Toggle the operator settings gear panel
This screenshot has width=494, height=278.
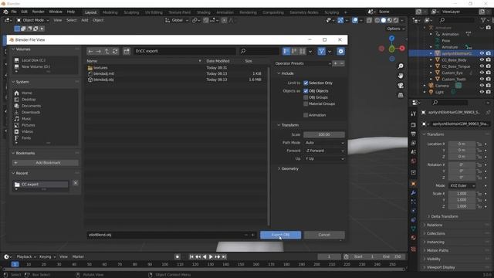pyautogui.click(x=340, y=51)
